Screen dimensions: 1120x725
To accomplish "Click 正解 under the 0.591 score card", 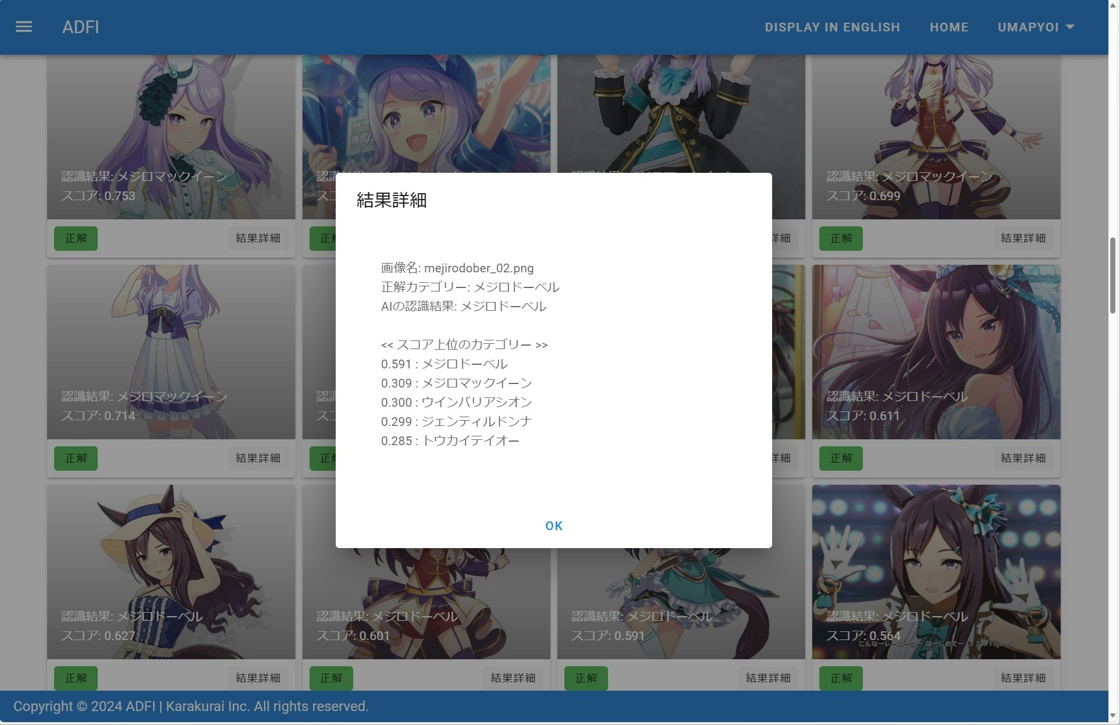I will coord(586,678).
